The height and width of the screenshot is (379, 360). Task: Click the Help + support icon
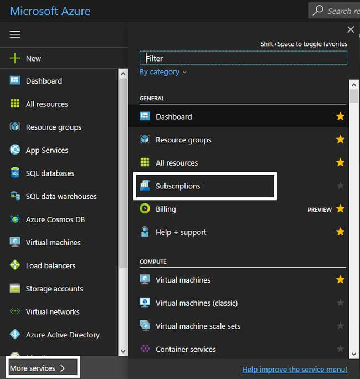(x=145, y=232)
